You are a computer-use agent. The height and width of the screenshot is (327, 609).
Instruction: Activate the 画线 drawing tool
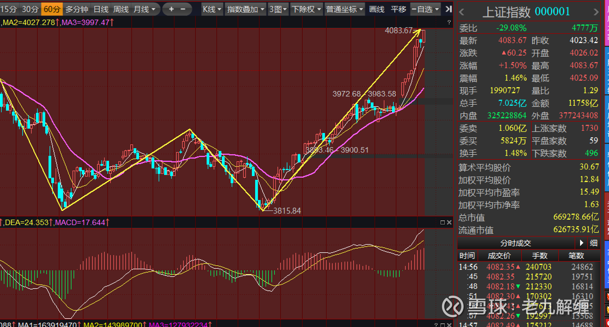click(x=377, y=9)
